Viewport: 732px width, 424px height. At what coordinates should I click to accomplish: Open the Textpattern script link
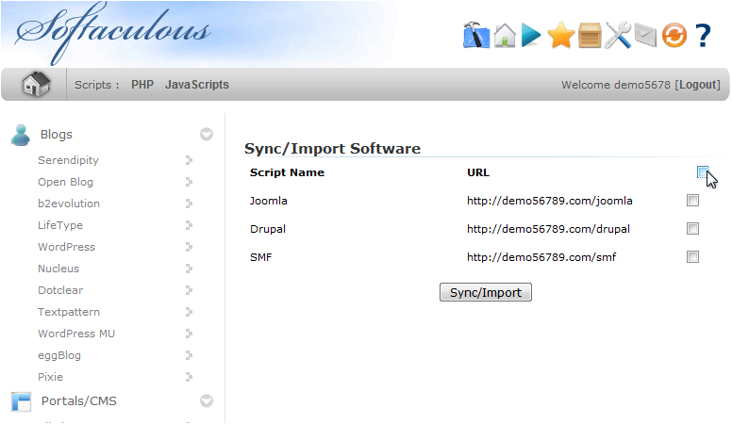click(69, 312)
